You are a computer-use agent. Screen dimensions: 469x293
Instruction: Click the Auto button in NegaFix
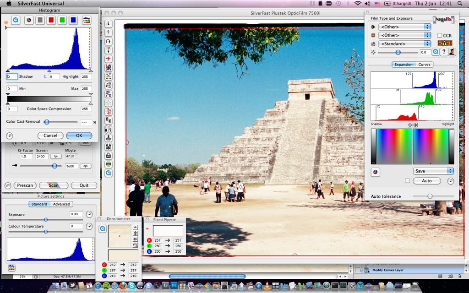click(x=426, y=181)
